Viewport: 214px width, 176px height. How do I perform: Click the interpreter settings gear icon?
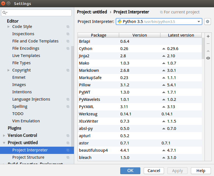[207, 22]
